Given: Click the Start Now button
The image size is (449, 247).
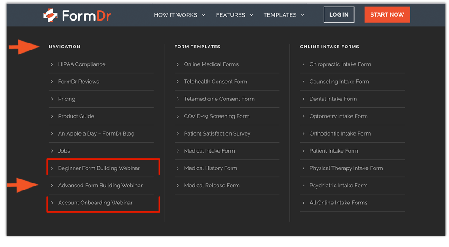Looking at the screenshot, I should pyautogui.click(x=387, y=14).
